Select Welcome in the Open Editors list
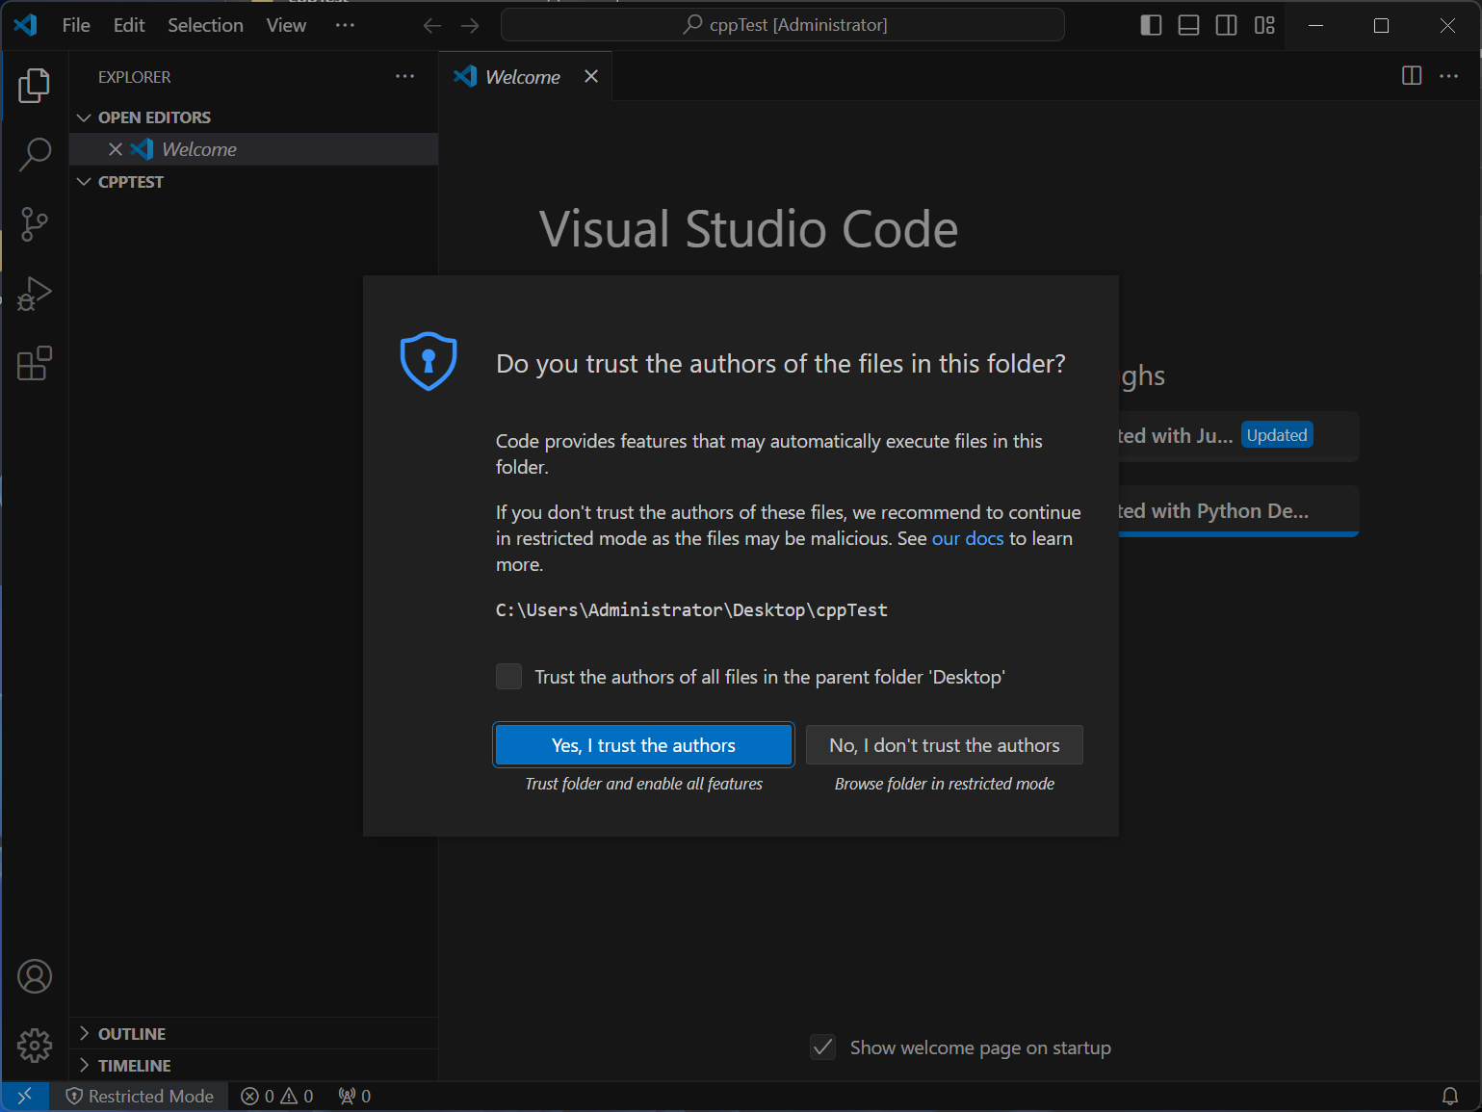Image resolution: width=1482 pixels, height=1112 pixels. (254, 149)
